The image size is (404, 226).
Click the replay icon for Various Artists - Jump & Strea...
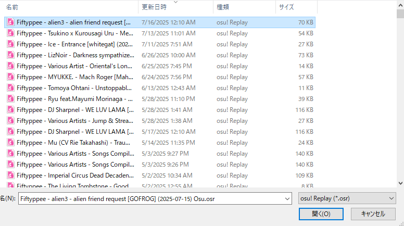[10, 121]
